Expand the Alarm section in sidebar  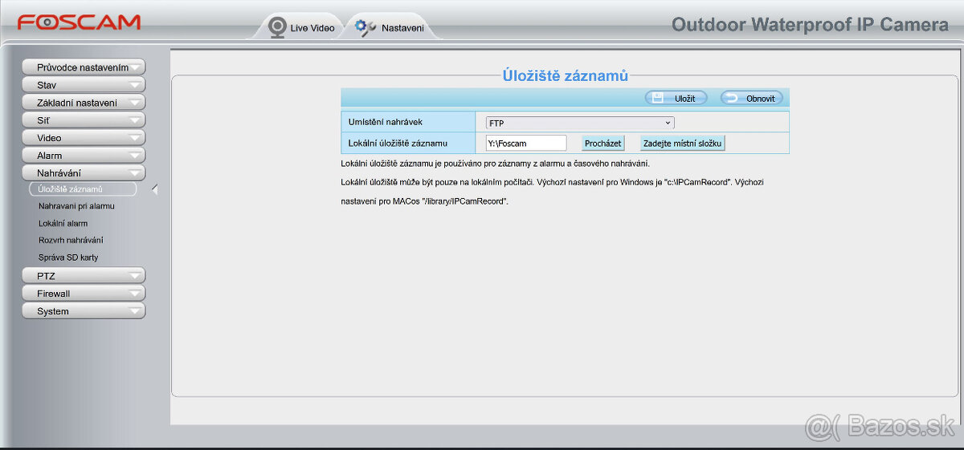click(84, 156)
